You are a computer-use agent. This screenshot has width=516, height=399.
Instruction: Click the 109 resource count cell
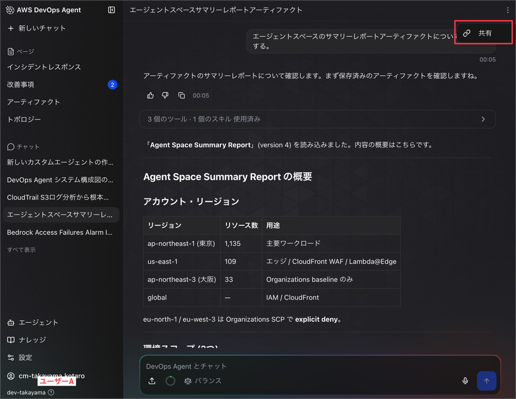241,261
